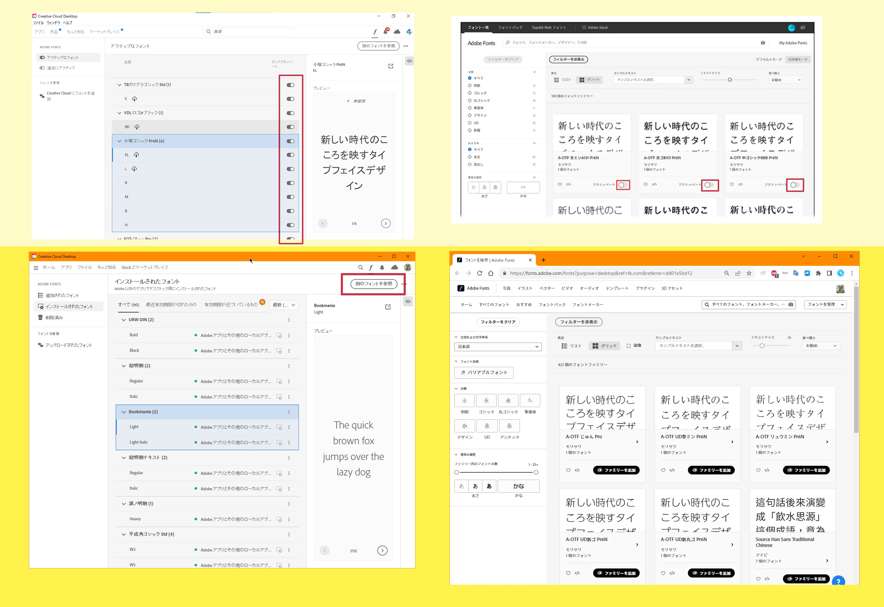884x607 pixels.
Task: Collapse the URW DIN (2) font group
Action: 124,320
